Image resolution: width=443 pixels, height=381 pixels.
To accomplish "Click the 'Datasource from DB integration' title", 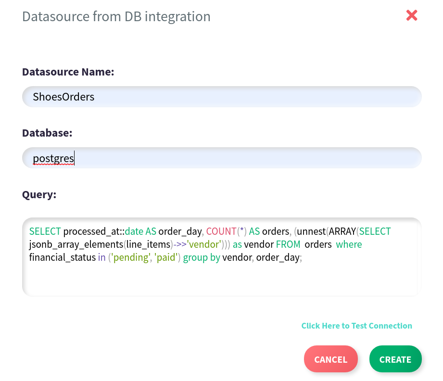I will click(116, 16).
